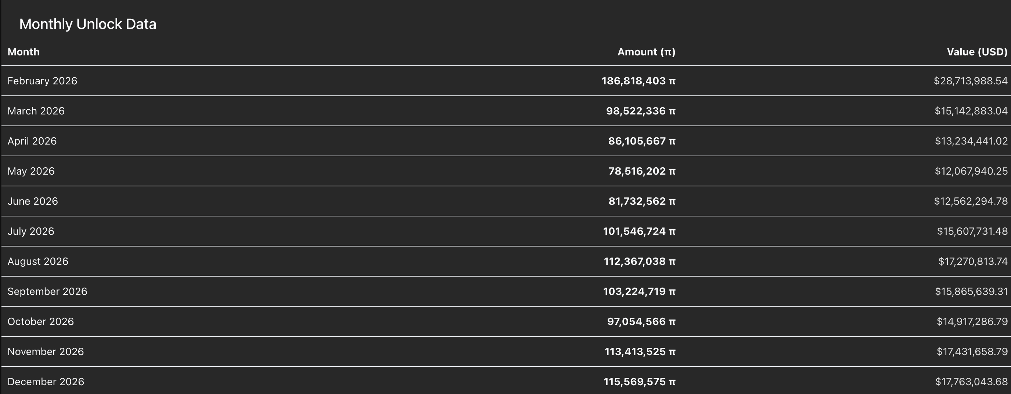Image resolution: width=1011 pixels, height=394 pixels.
Task: Select the December 2026 month cell
Action: pos(46,382)
